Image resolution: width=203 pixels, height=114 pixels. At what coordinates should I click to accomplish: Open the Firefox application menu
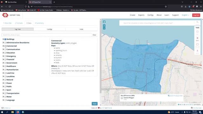point(201,7)
